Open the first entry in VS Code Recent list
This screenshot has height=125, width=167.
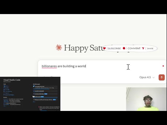pos(6,99)
